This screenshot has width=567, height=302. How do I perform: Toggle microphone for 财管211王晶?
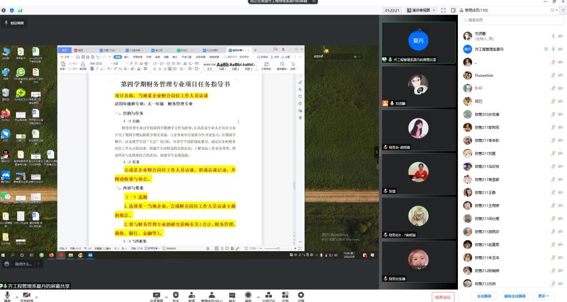tap(553, 192)
